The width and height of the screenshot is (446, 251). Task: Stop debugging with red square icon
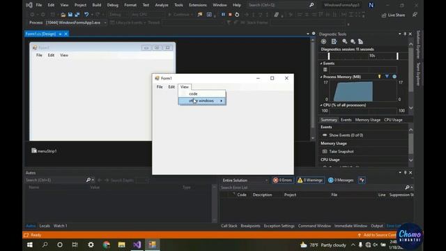(230, 15)
